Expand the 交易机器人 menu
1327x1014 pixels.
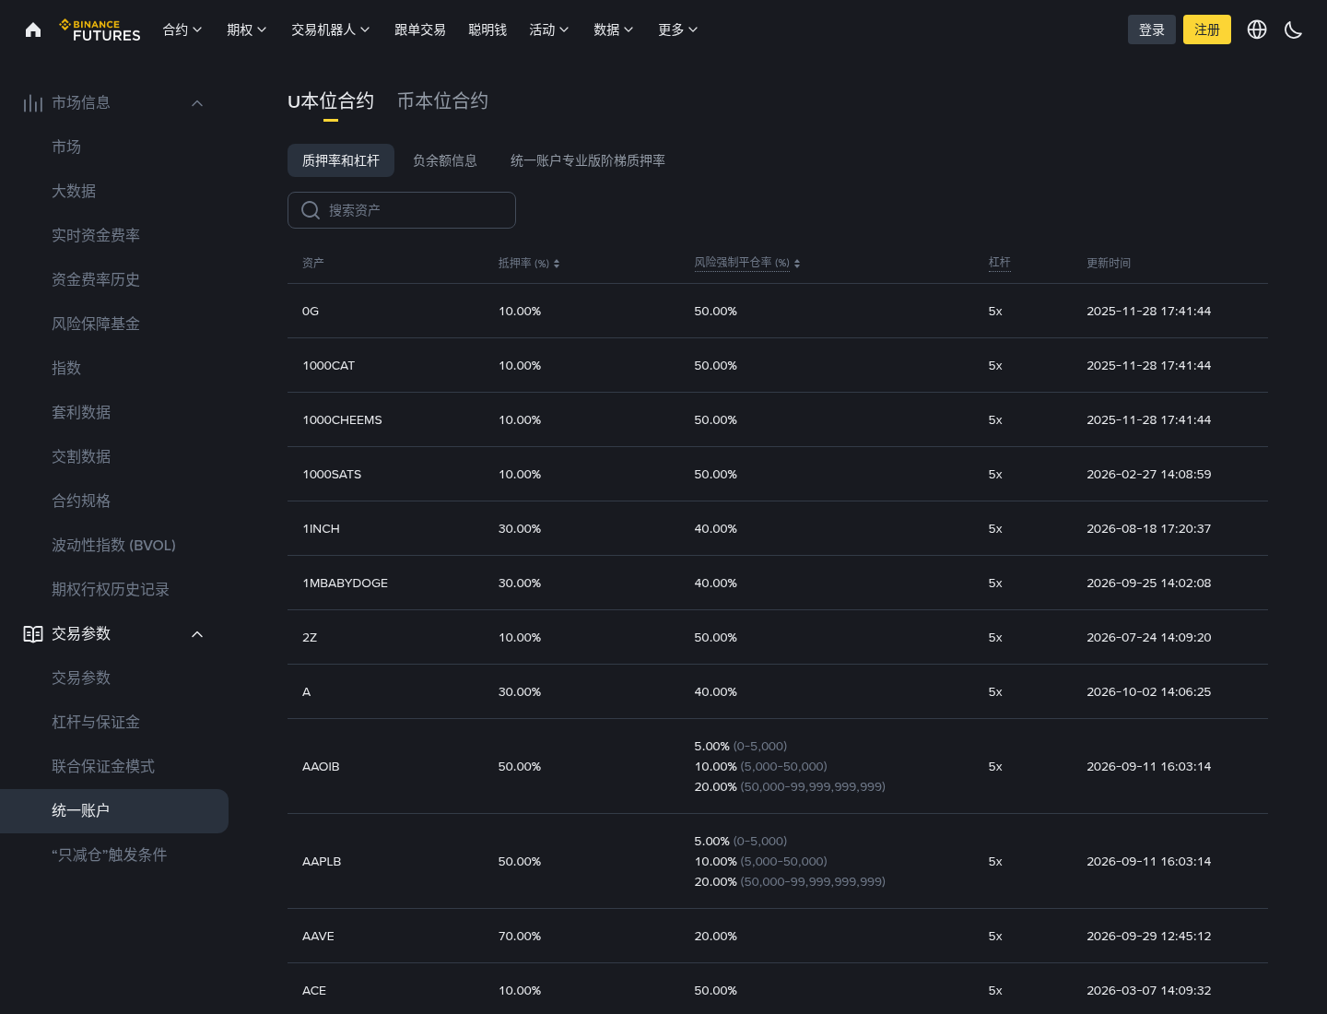click(x=331, y=29)
